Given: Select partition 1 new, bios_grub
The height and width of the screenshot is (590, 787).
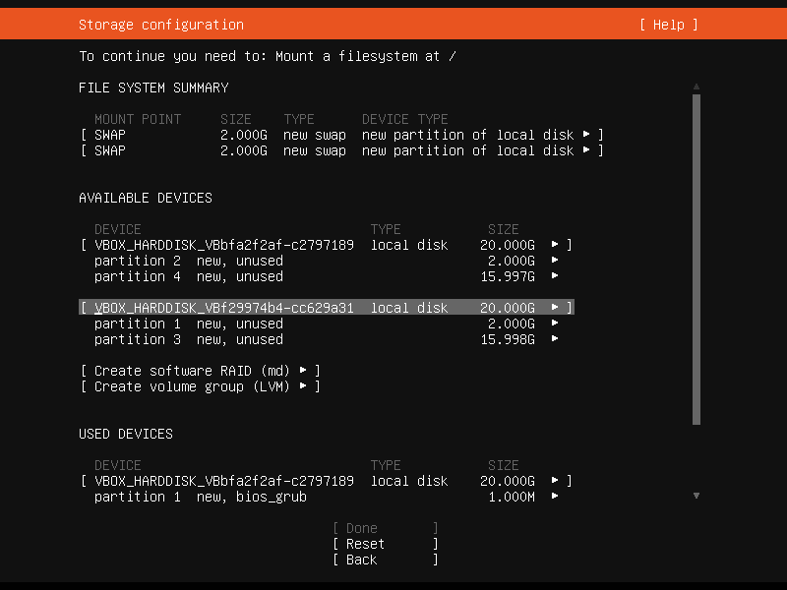Looking at the screenshot, I should (x=327, y=497).
